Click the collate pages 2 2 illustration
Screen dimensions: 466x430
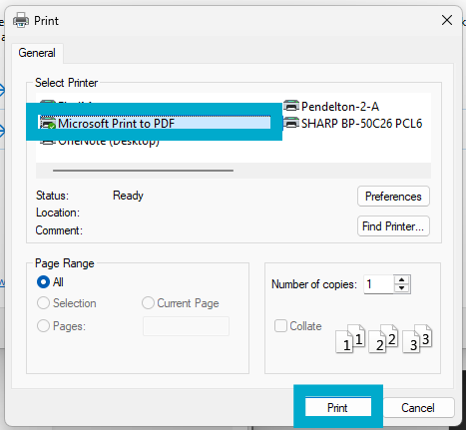[x=383, y=338]
